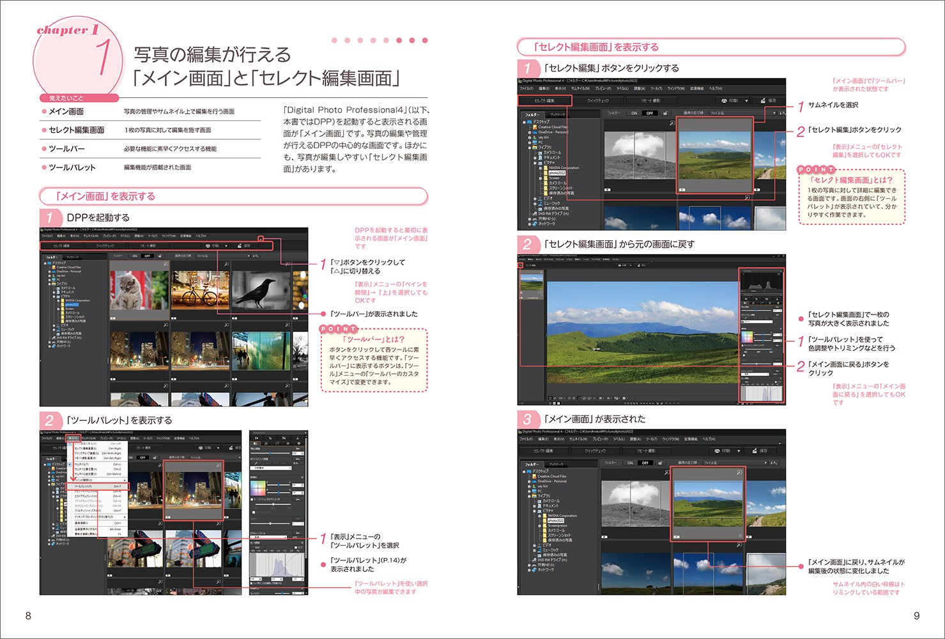Click printer icon in the ボタンをクリックする screenshot toolbar

(x=724, y=101)
